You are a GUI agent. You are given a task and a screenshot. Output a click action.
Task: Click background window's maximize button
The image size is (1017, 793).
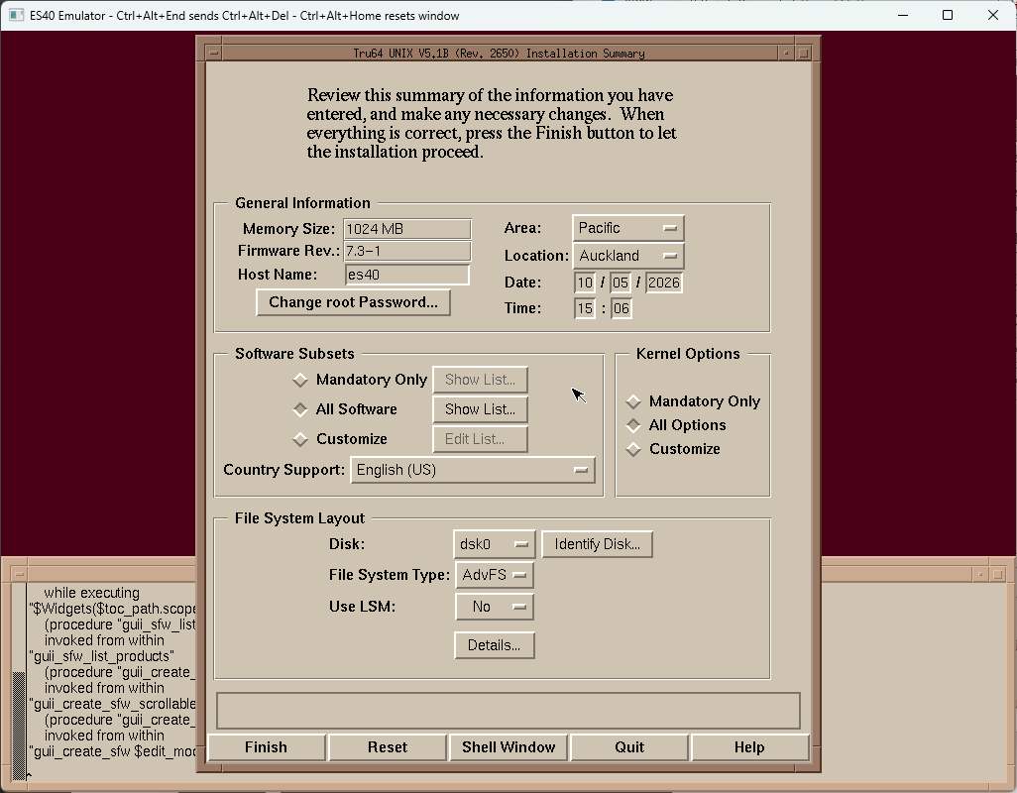[x=998, y=575]
